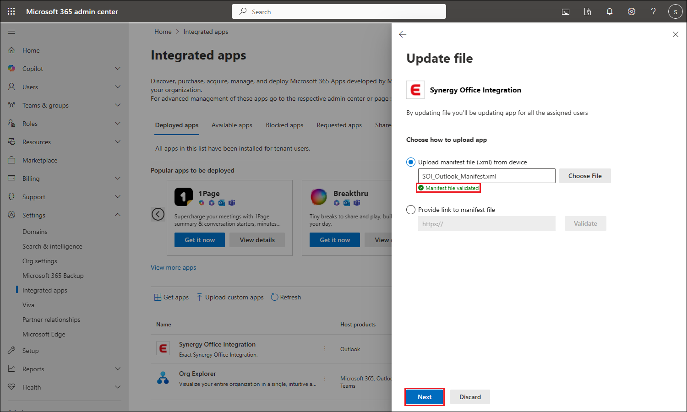Toggle the hamburger navigation menu
This screenshot has height=412, width=687.
[x=11, y=32]
